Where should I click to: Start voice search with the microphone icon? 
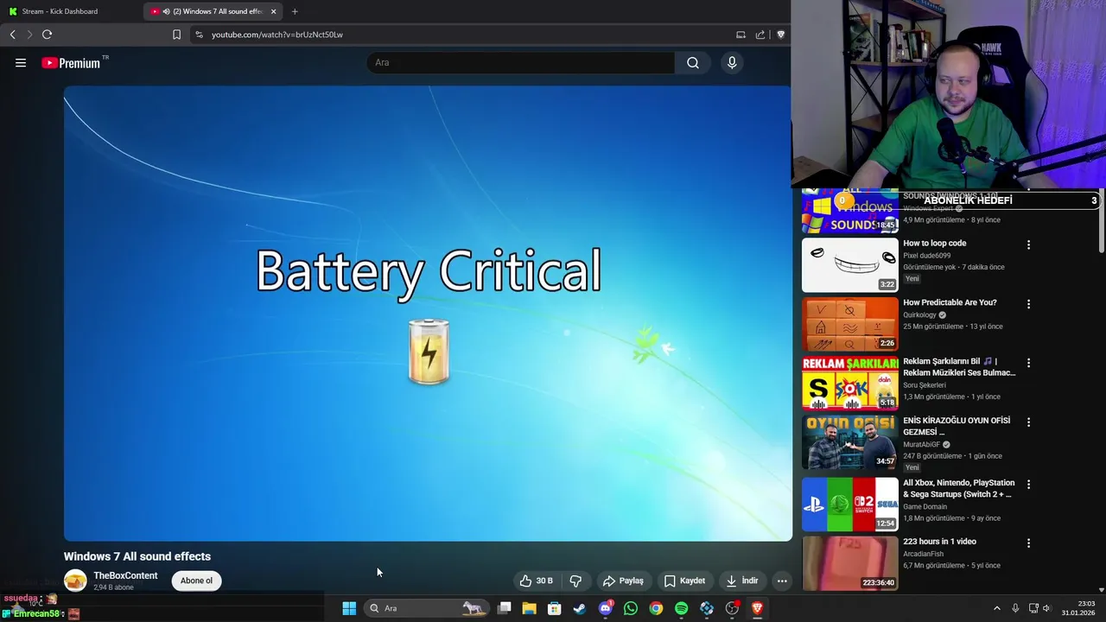coord(732,62)
